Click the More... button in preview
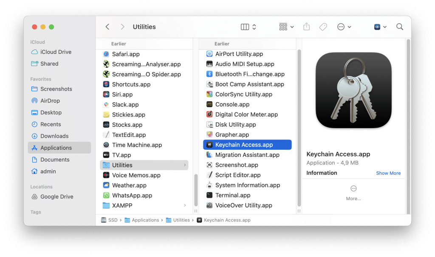 353,193
